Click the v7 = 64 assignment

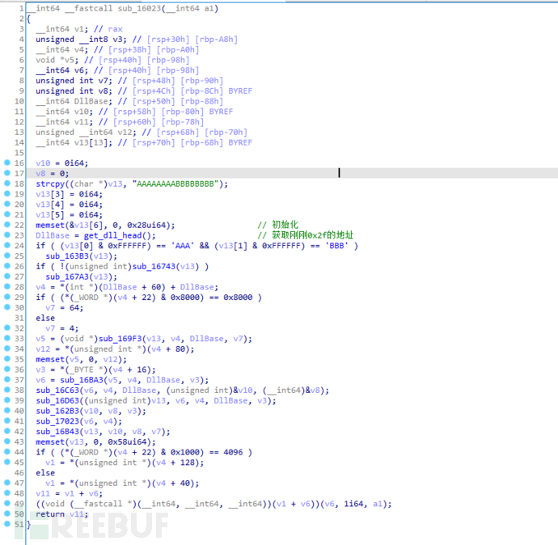pyautogui.click(x=65, y=308)
